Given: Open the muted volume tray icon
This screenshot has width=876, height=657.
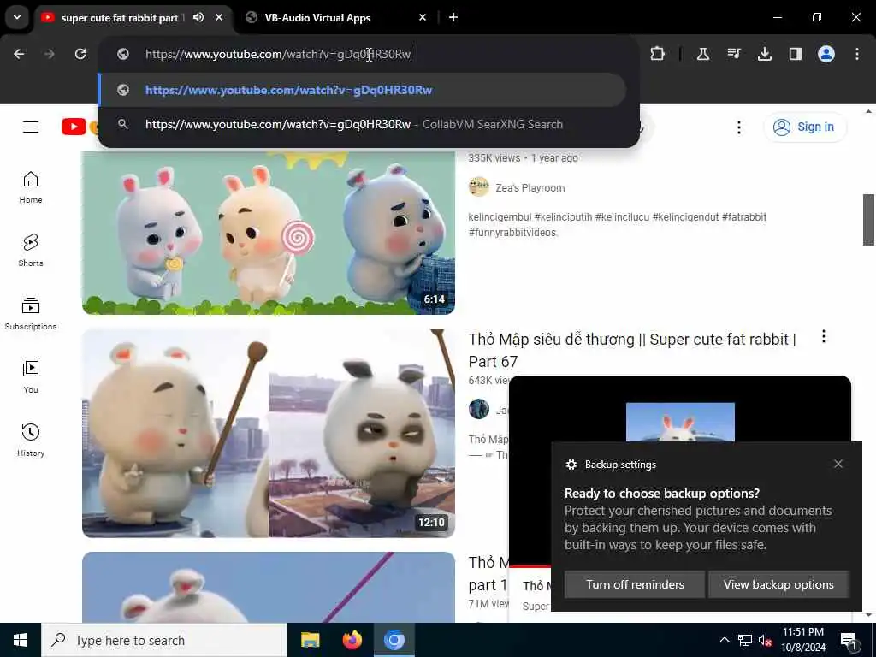Looking at the screenshot, I should click(x=765, y=641).
